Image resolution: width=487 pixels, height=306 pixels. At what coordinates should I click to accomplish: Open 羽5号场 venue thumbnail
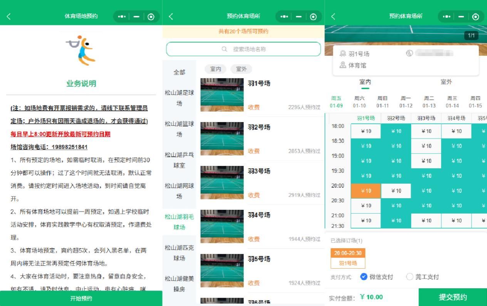[222, 271]
